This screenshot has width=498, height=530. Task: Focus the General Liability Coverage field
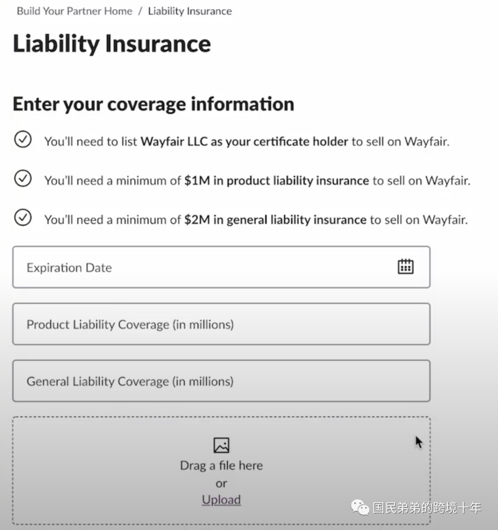[x=221, y=381]
